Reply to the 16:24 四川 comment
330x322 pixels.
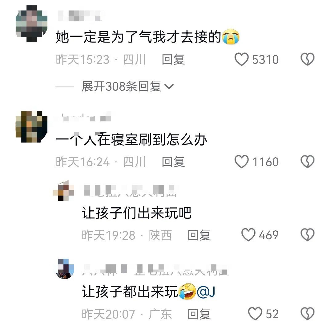tap(173, 162)
